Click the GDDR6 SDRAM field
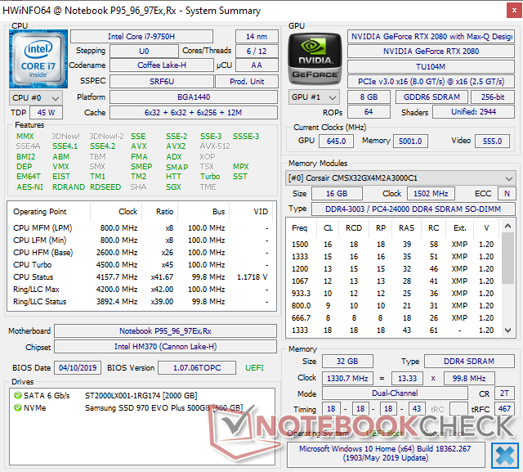523x472 pixels. click(431, 97)
